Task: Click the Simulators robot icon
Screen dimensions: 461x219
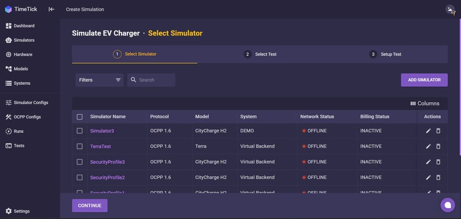Action: coord(8,40)
